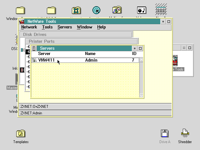Open the Servers window system menu icon

point(34,48)
